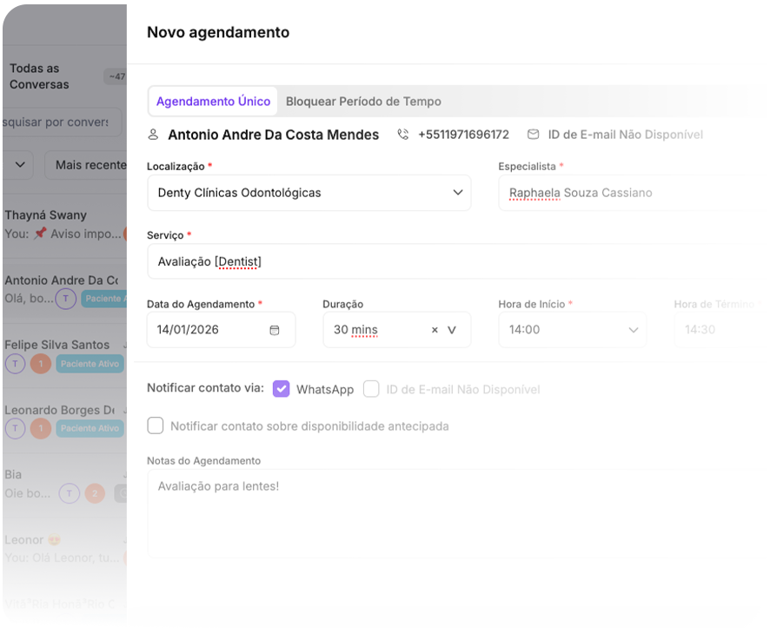
Task: Open the Duração dropdown arrow
Action: point(452,330)
